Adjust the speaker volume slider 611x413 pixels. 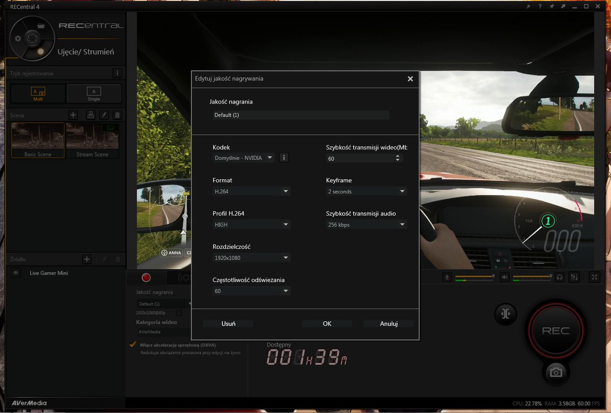(533, 276)
